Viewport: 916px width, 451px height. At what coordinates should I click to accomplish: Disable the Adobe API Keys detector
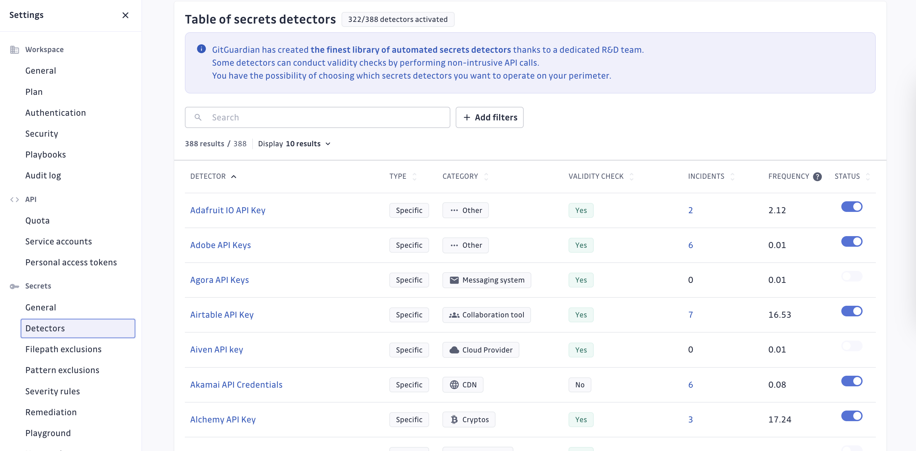pos(851,242)
